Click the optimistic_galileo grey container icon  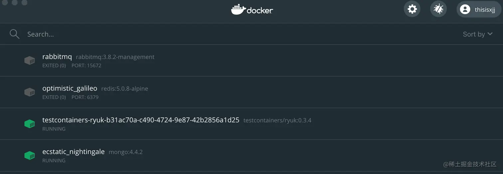(30, 92)
